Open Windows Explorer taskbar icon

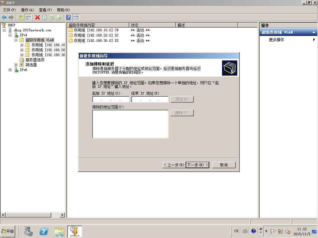[59, 231]
